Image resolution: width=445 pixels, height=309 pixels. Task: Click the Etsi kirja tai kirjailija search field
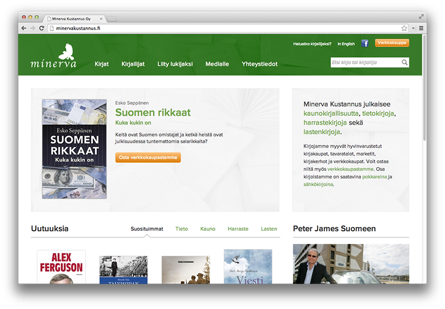[365, 63]
